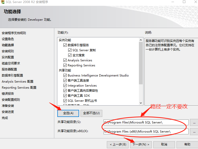Uncheck SQL Server 联机丛书
This screenshot has height=149, width=198.
click(x=65, y=101)
